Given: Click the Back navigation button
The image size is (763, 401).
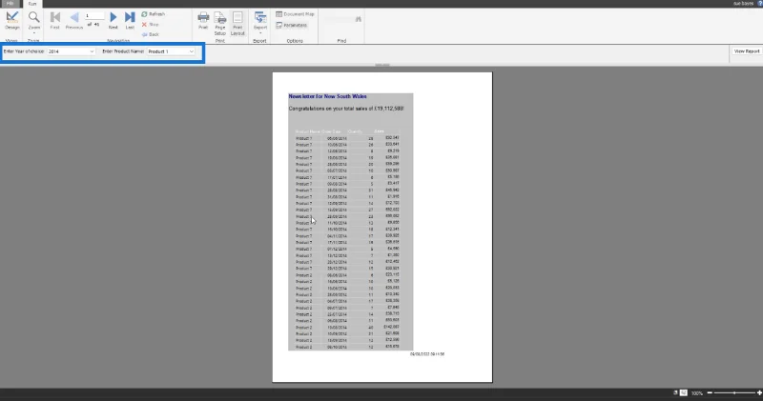Looking at the screenshot, I should tap(151, 34).
